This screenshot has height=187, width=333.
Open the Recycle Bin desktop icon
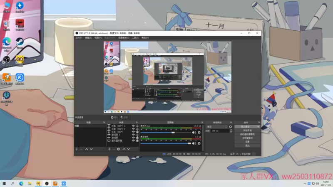pos(6,25)
